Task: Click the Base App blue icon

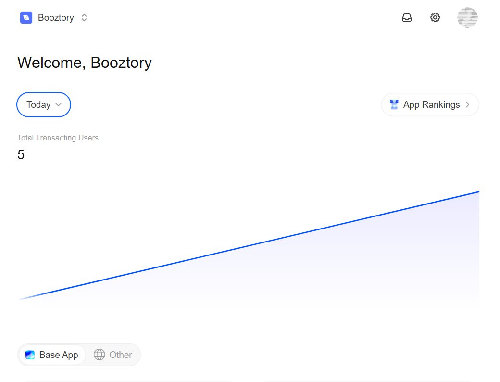Action: coord(30,355)
